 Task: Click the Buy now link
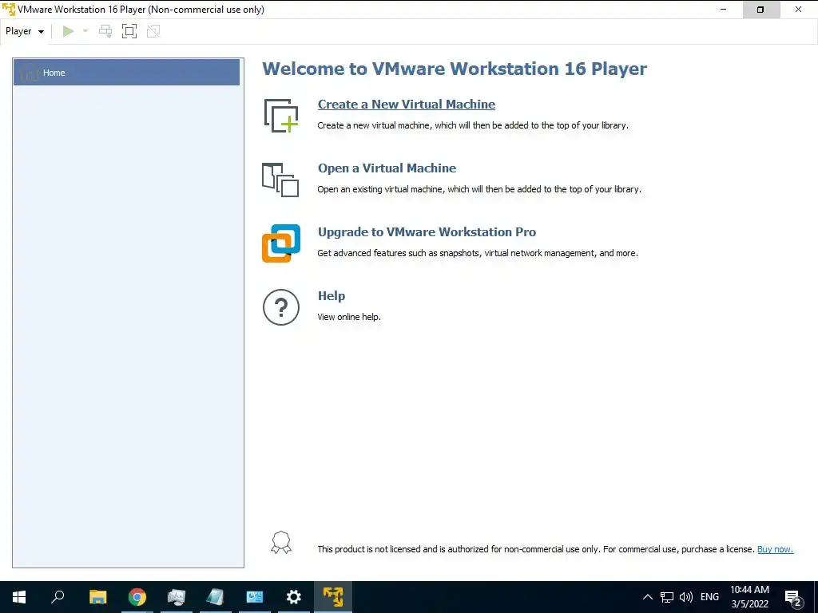(775, 549)
